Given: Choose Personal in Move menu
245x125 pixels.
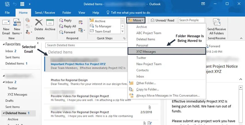Looking at the screenshot, I should [167, 45].
